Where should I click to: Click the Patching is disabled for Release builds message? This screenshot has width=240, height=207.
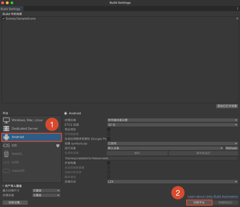pyautogui.click(x=151, y=158)
